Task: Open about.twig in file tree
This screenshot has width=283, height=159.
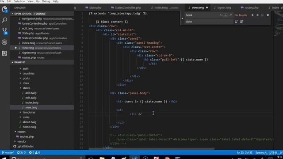Action: click(x=29, y=122)
